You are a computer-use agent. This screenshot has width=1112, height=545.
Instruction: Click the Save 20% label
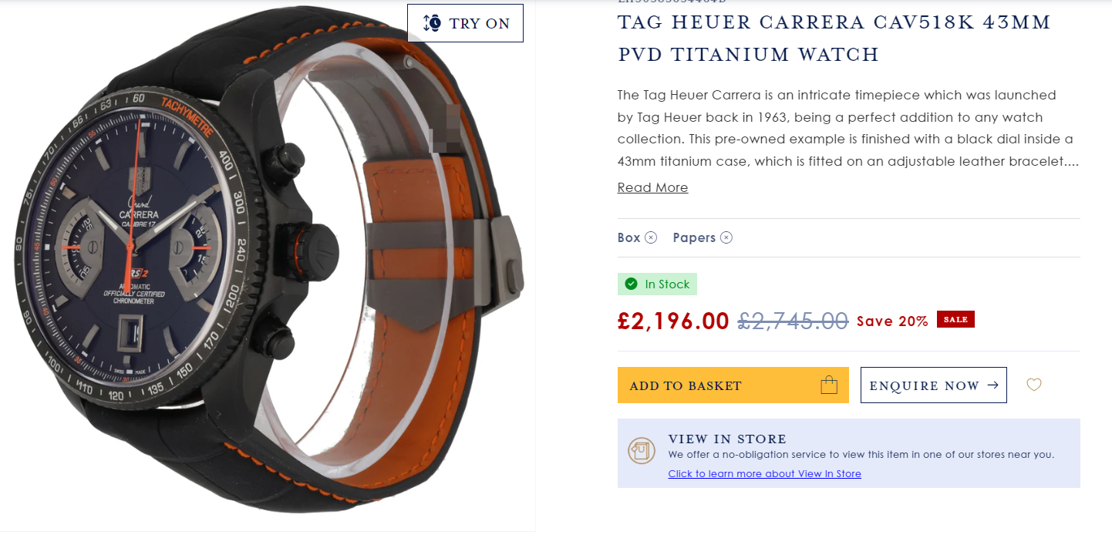(x=892, y=321)
